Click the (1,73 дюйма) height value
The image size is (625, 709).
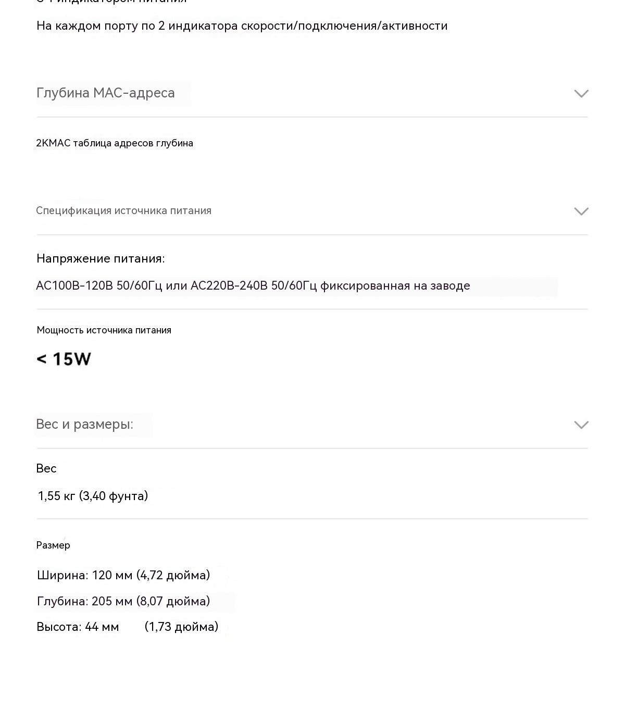(181, 627)
